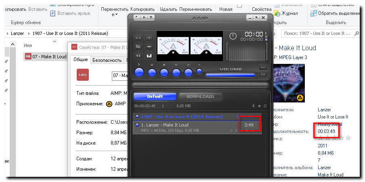365x182 pixels.
Task: Click the title value Make It Loud in details
Action: 331,175
